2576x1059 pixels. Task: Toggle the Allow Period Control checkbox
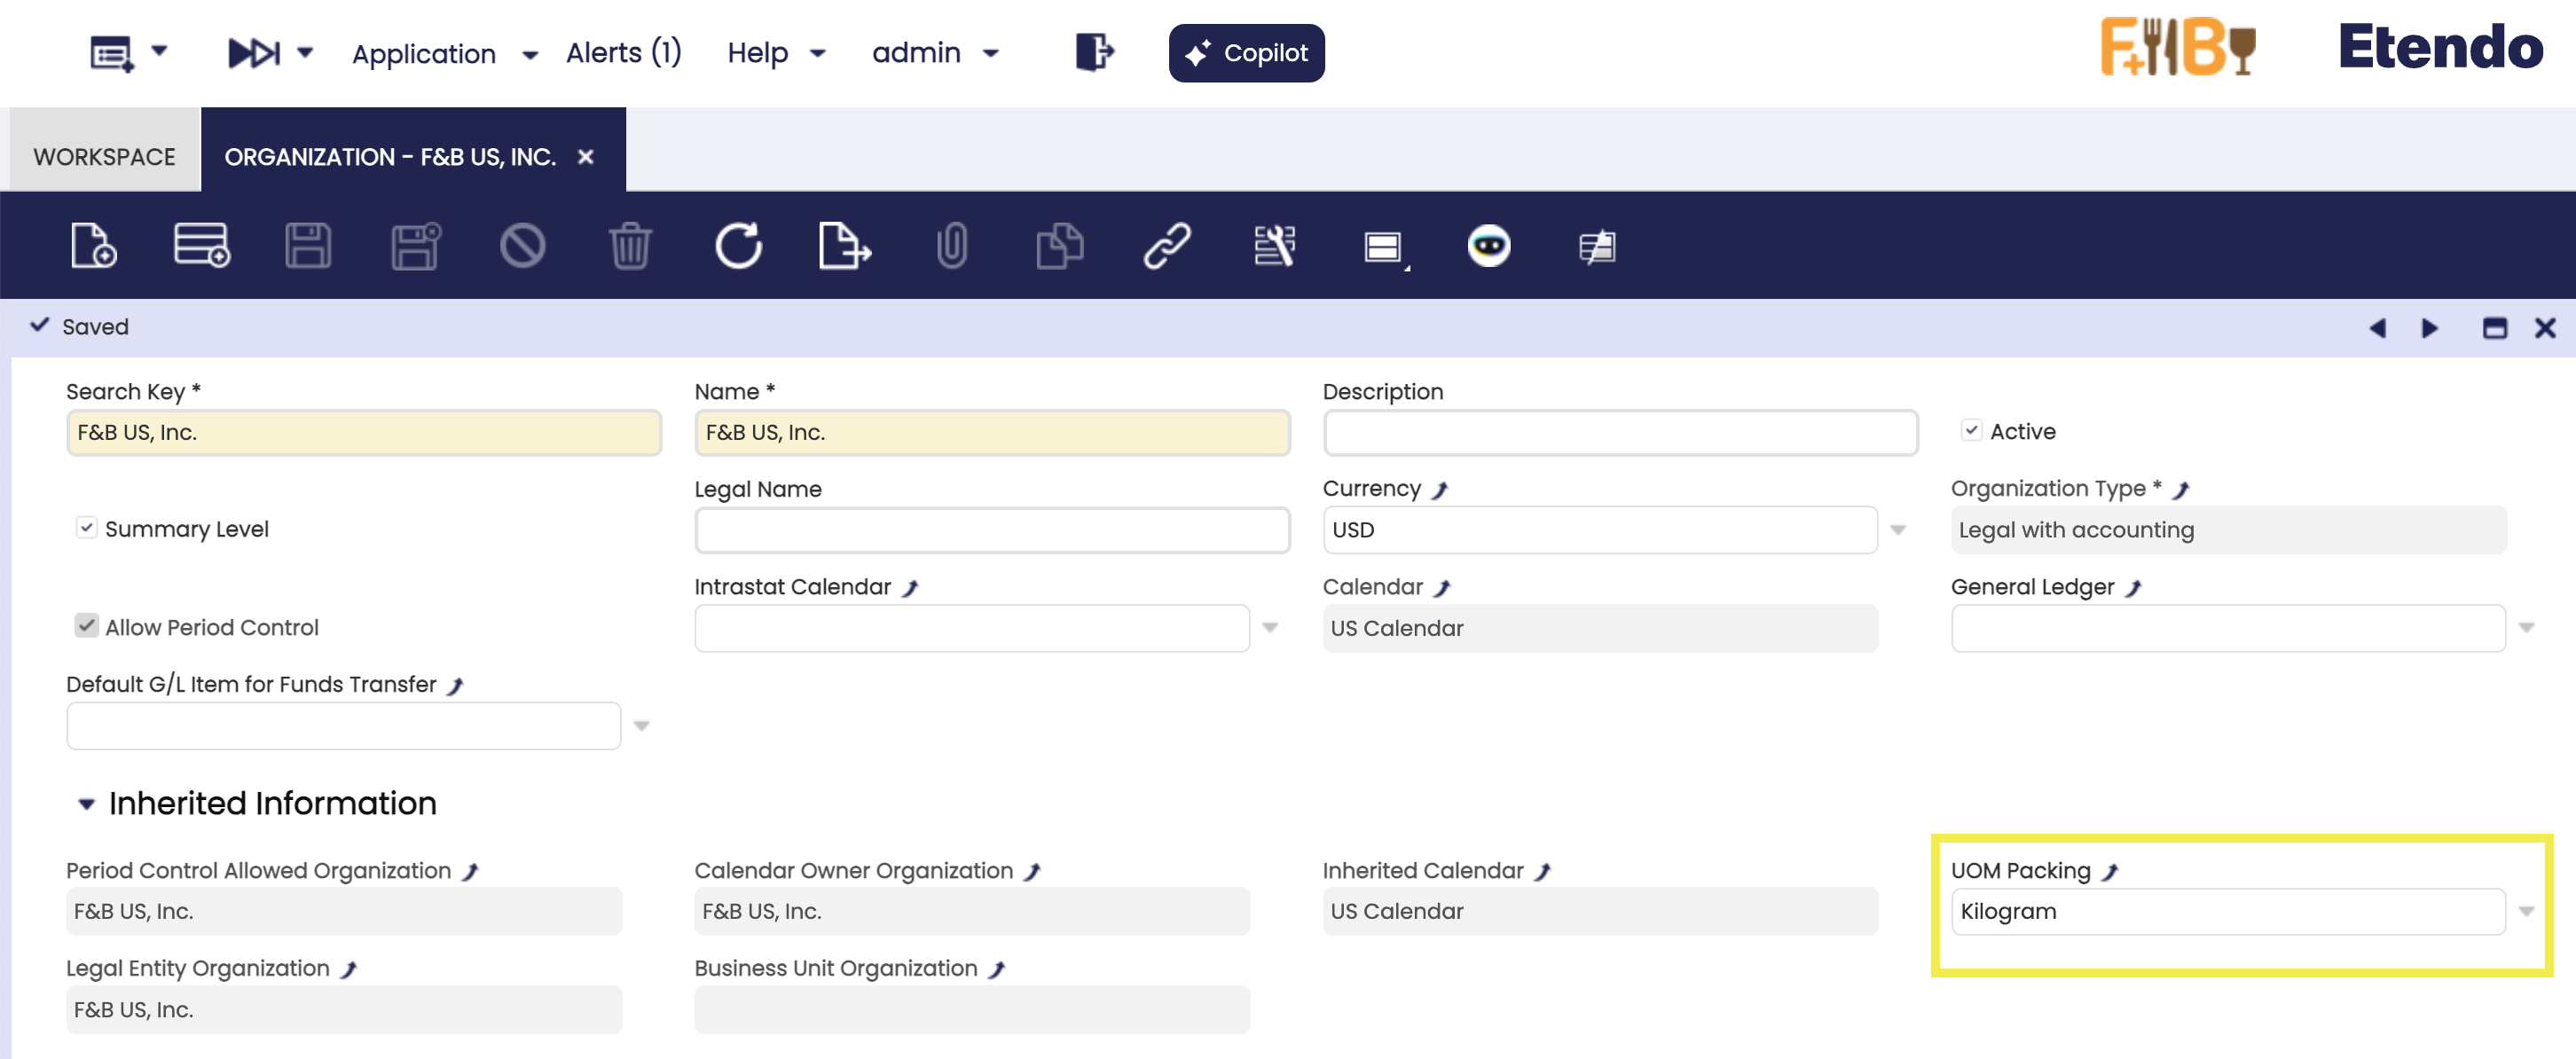point(87,627)
